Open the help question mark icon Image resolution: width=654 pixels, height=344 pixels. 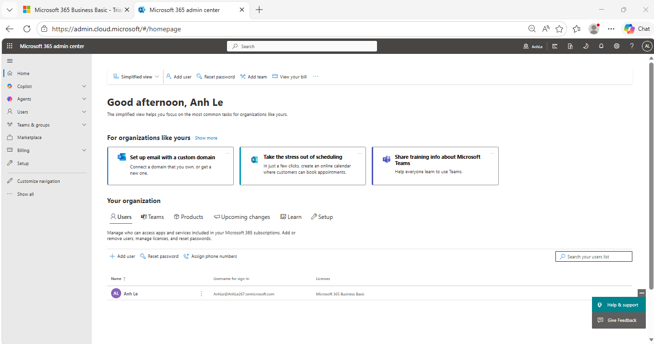632,46
